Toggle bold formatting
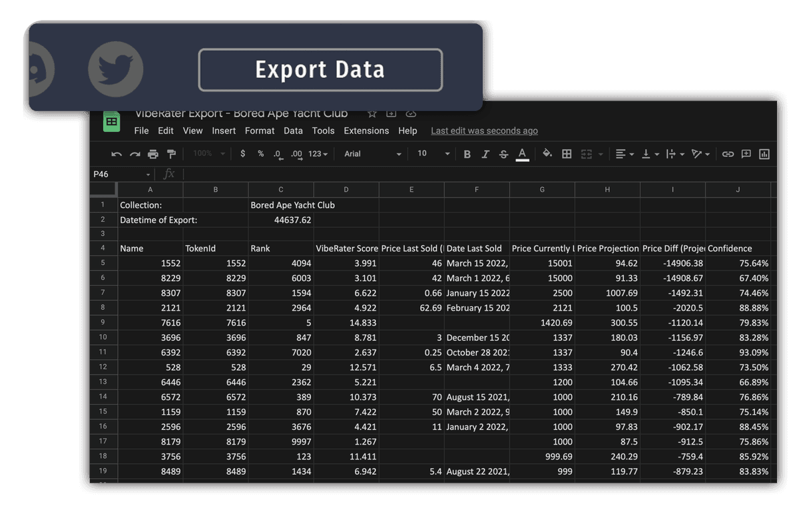The image size is (799, 512). click(x=467, y=154)
